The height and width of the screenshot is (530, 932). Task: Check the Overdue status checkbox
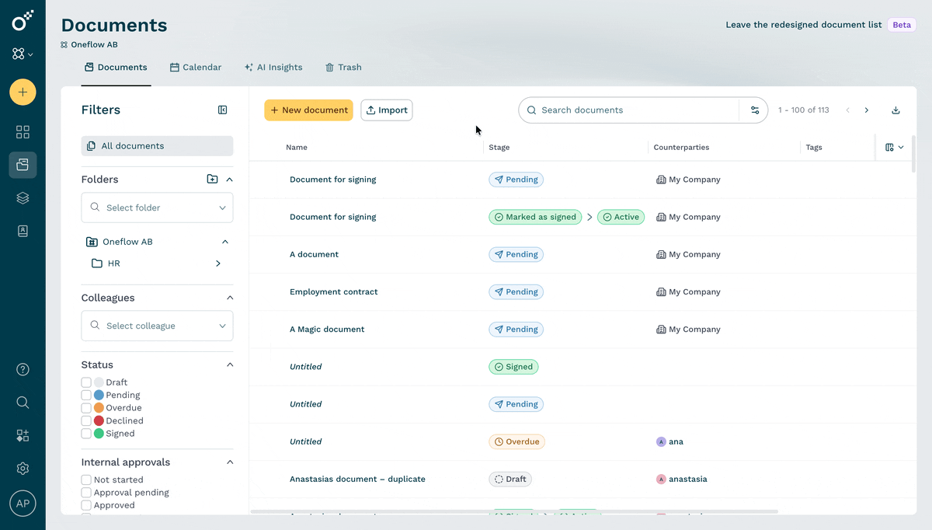click(x=86, y=408)
